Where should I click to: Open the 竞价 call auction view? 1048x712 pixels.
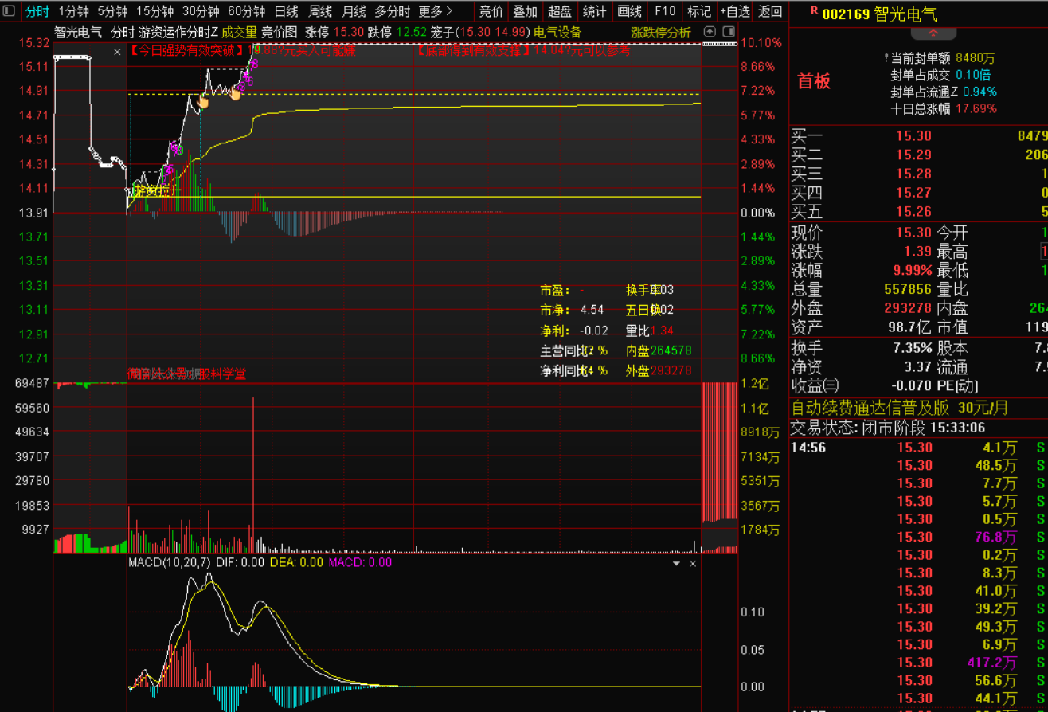[491, 12]
